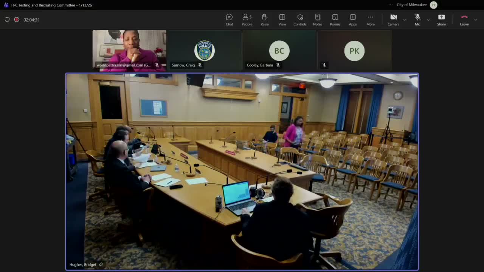This screenshot has width=484, height=272.
Task: Raise your hand in the meeting
Action: click(x=265, y=20)
